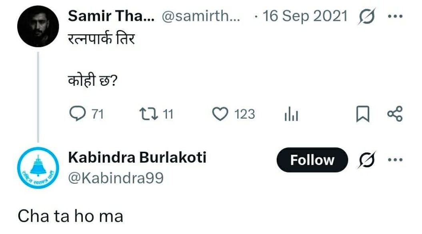
Task: Open the 16 Sep 2021 timestamp
Action: coord(305,16)
